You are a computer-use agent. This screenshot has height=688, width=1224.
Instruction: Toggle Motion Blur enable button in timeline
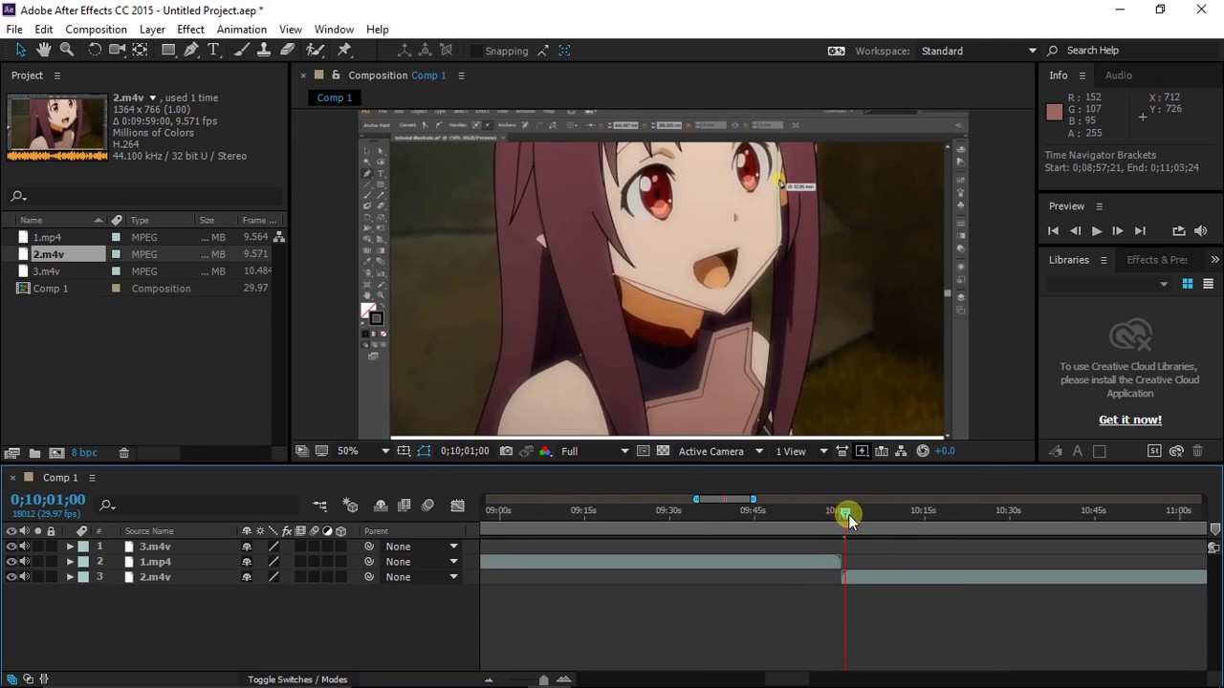pos(427,505)
